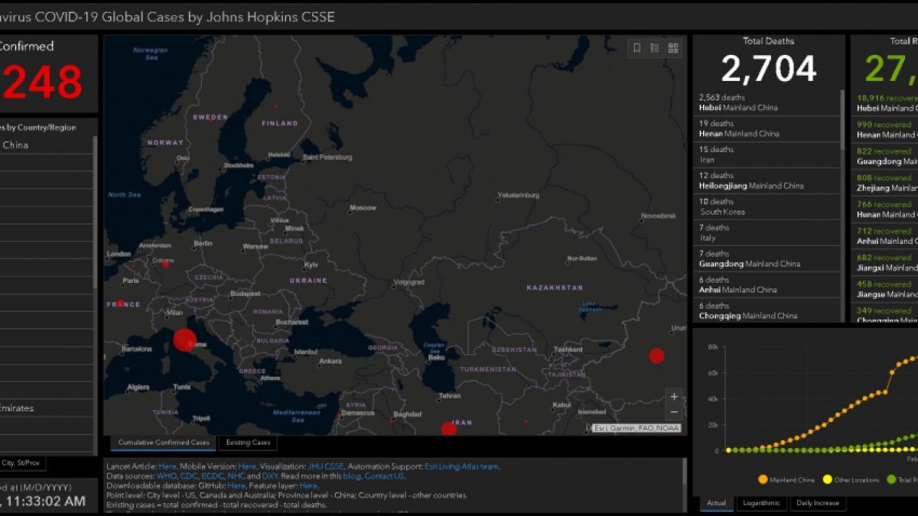Toggle the Other Locations legend series
This screenshot has width=918, height=516.
[851, 479]
